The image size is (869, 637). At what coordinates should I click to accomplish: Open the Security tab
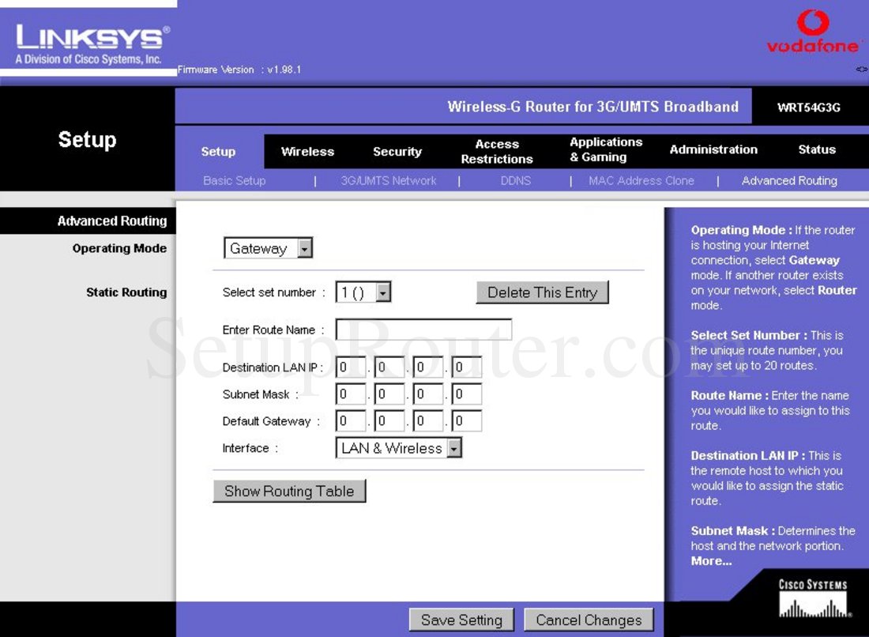pos(397,152)
